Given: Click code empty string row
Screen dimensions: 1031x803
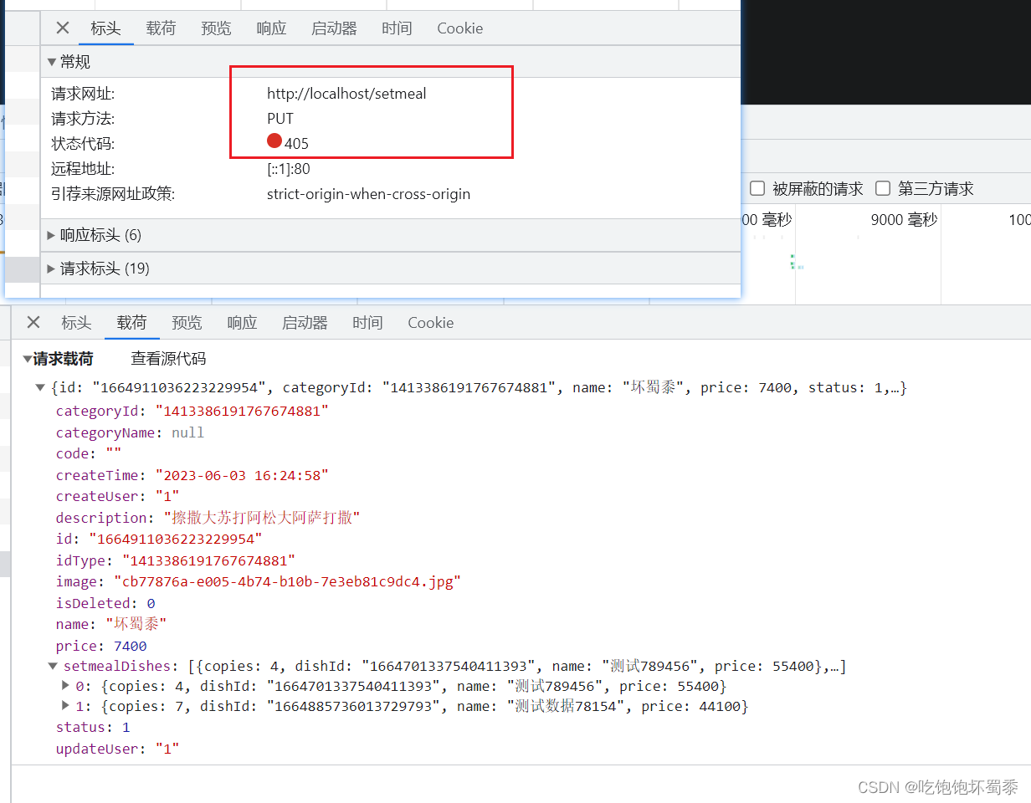Looking at the screenshot, I should tap(89, 453).
